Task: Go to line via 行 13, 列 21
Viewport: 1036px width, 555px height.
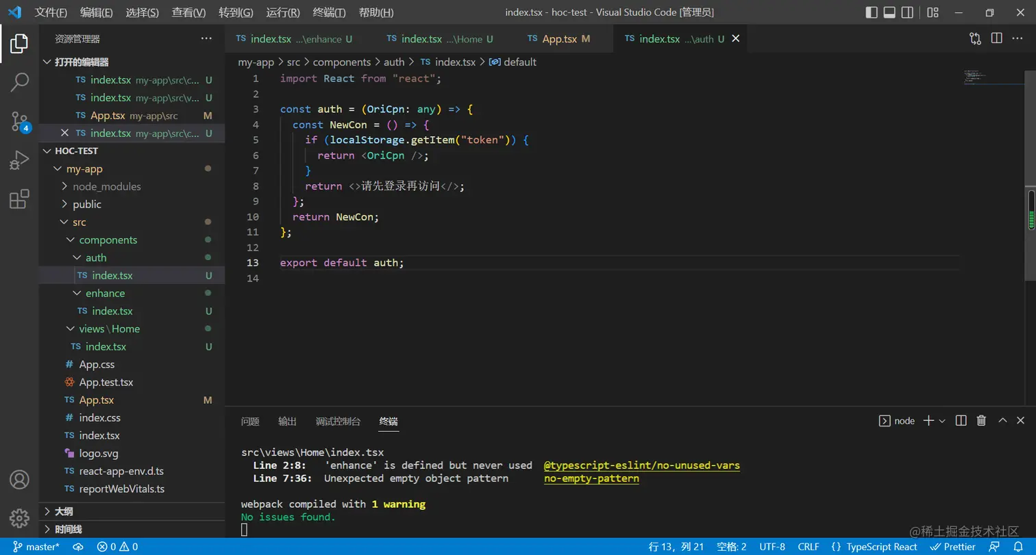Action: pyautogui.click(x=676, y=547)
